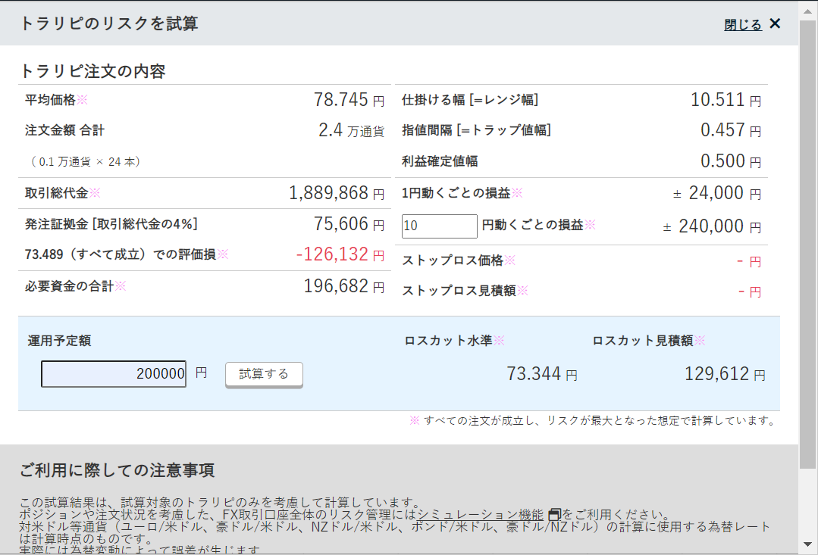818x555 pixels.
Task: Click the 発注証拠金 [取引総代金の4%] label
Action: [x=111, y=224]
